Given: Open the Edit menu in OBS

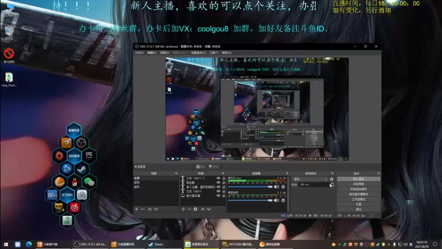Looking at the screenshot, I should [151, 53].
